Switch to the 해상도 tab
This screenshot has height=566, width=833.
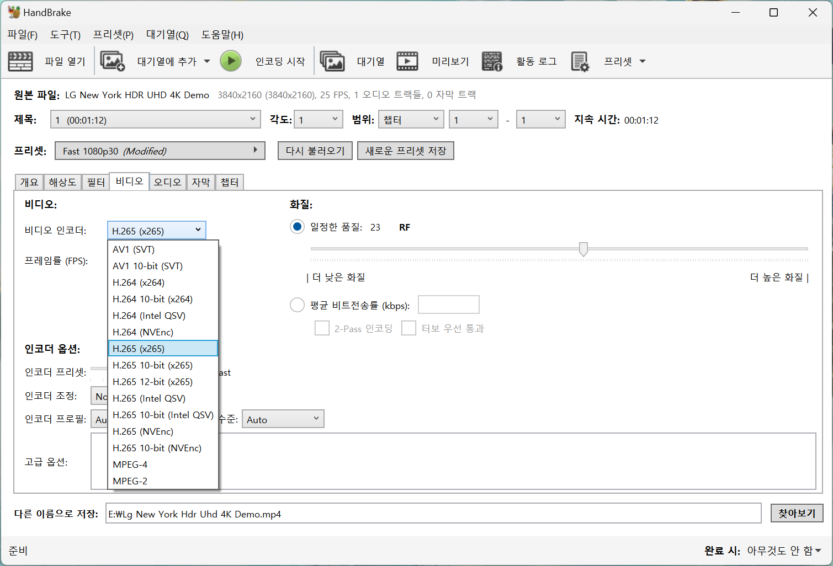62,182
